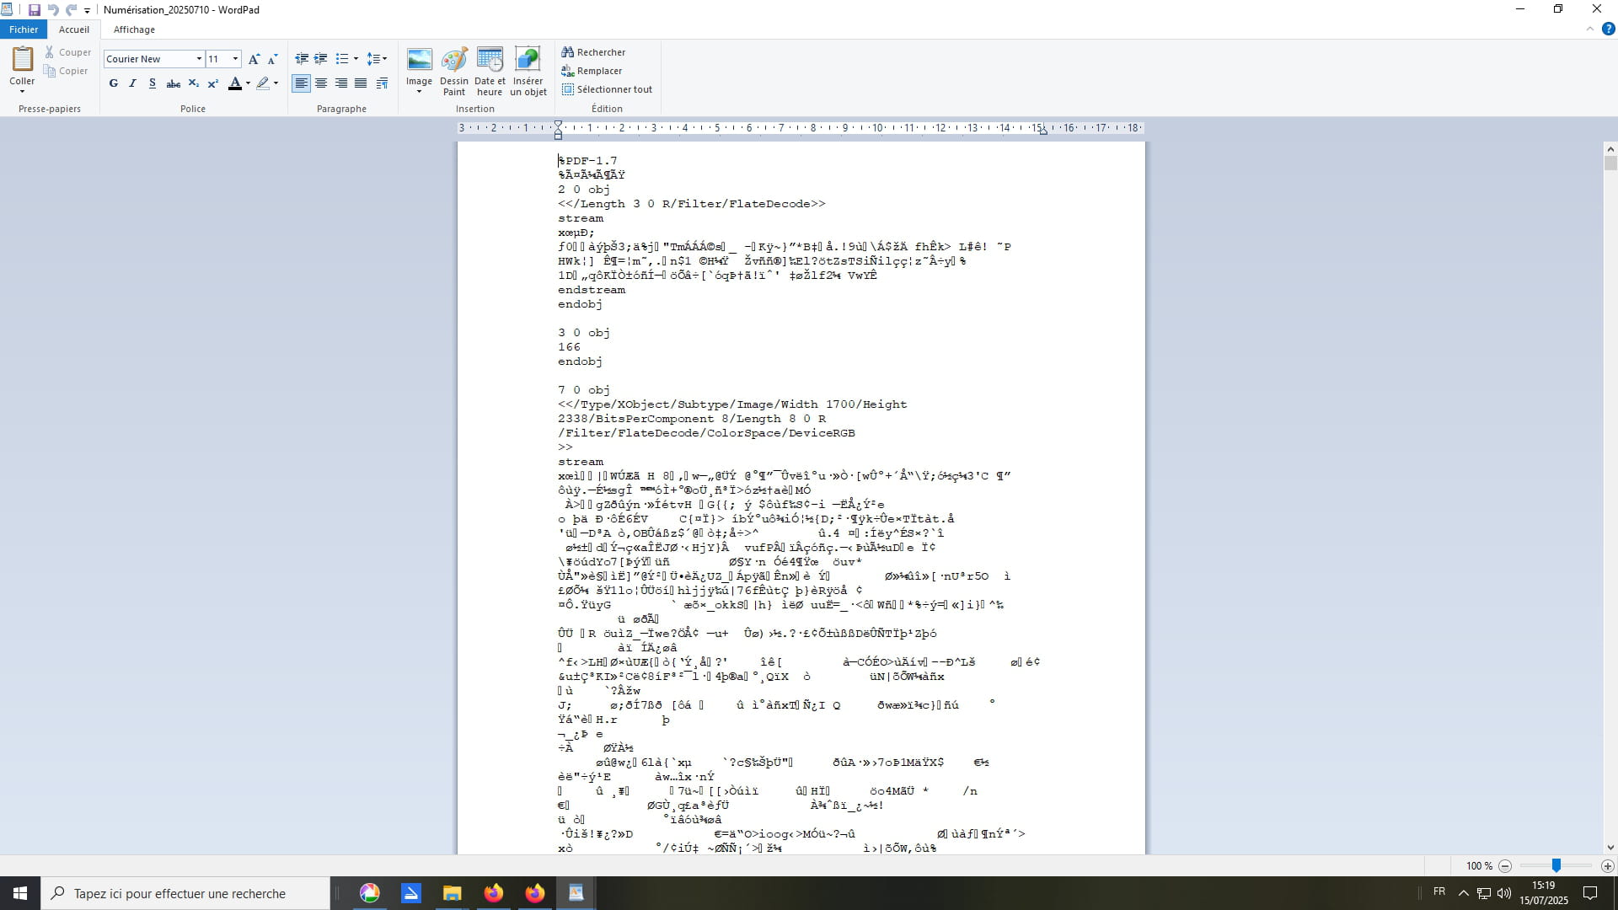
Task: Click the Undo arrow in title bar
Action: coord(53,10)
